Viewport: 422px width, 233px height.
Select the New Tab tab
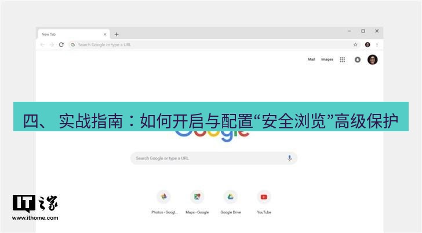[x=74, y=34]
